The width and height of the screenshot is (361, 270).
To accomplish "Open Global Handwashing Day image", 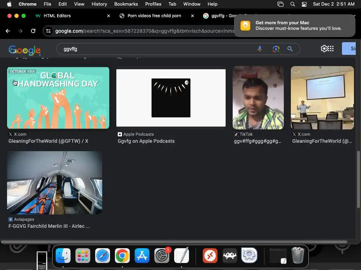I will pyautogui.click(x=58, y=98).
